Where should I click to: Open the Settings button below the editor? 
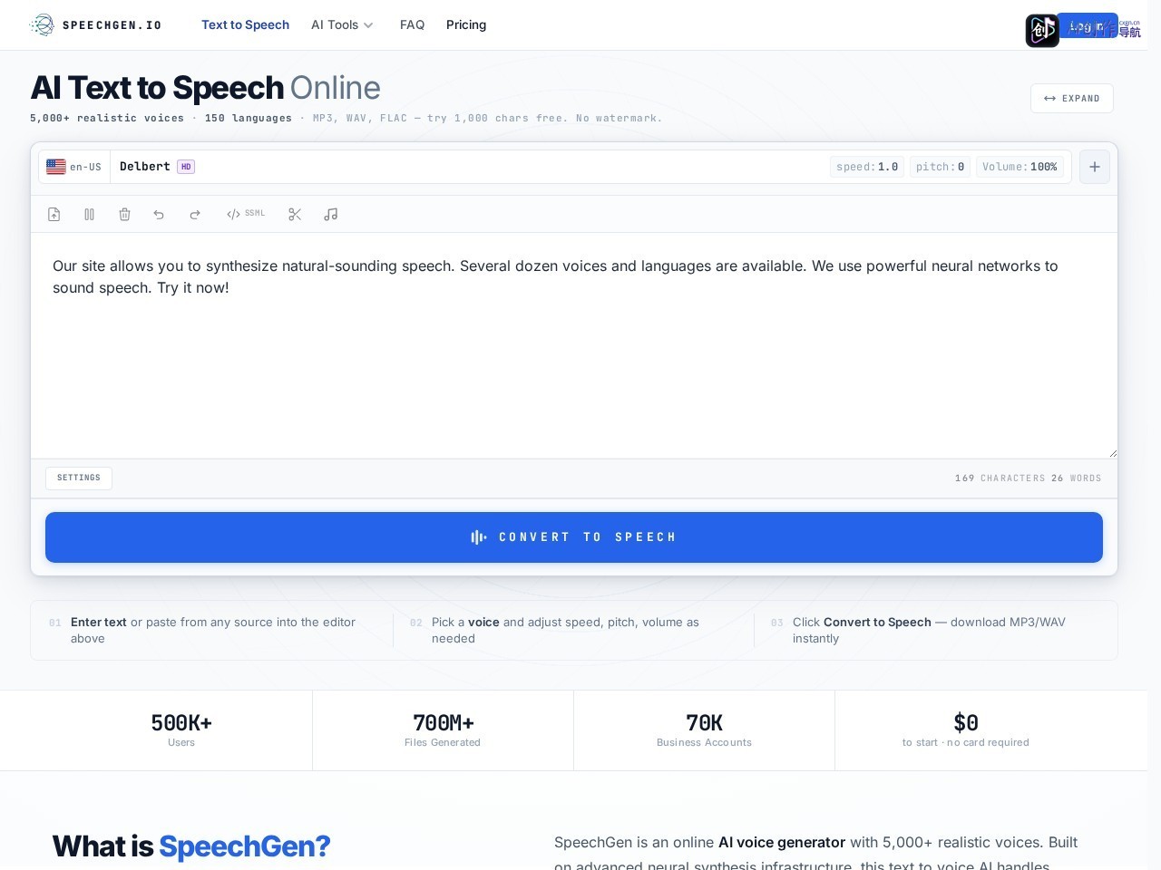(79, 478)
